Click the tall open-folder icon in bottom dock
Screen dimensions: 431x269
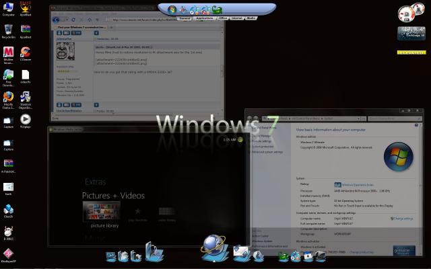pos(154,251)
